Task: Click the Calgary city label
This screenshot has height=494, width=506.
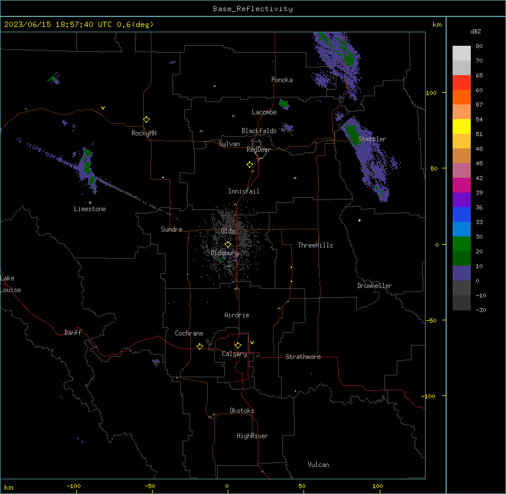Action: 234,354
